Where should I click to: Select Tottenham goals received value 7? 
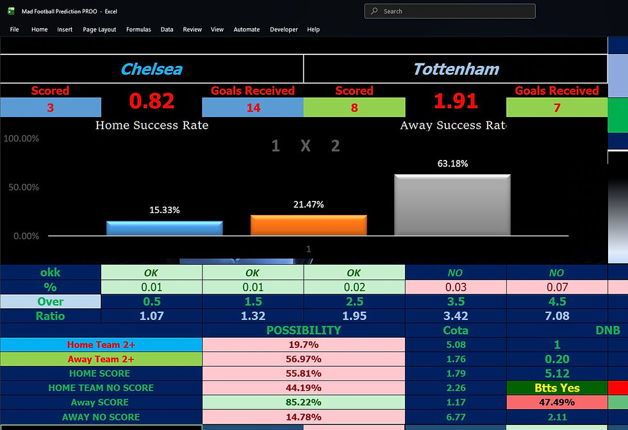tap(557, 107)
